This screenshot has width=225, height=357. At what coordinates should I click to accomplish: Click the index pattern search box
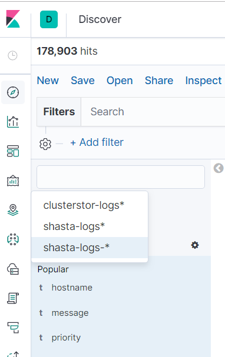coord(121,177)
